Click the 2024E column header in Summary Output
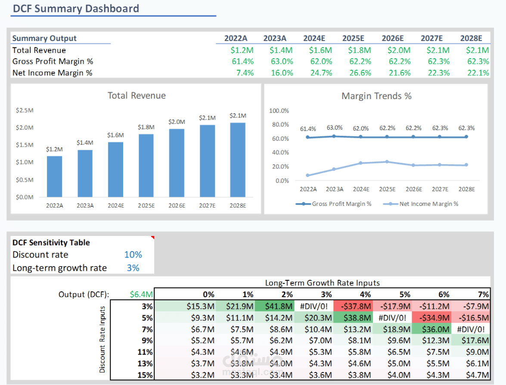This screenshot has width=506, height=385. click(314, 38)
